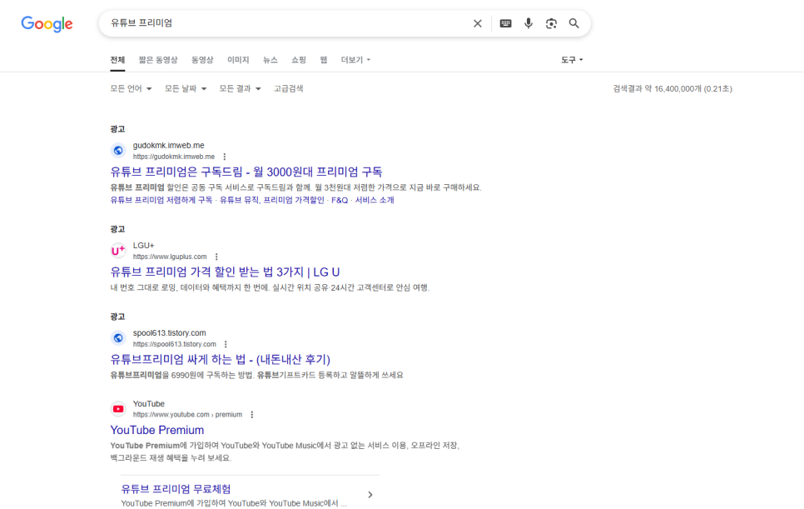The width and height of the screenshot is (804, 509).
Task: Click the globe favicon of gudokmk.imweb.me
Action: coord(118,150)
